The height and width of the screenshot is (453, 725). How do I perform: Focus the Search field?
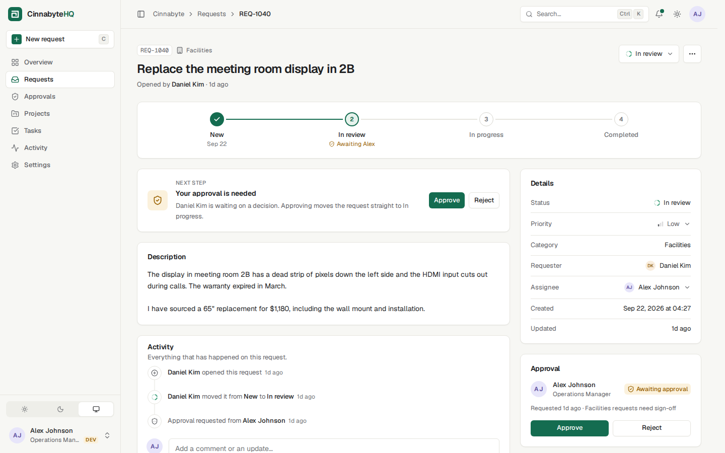pyautogui.click(x=584, y=14)
